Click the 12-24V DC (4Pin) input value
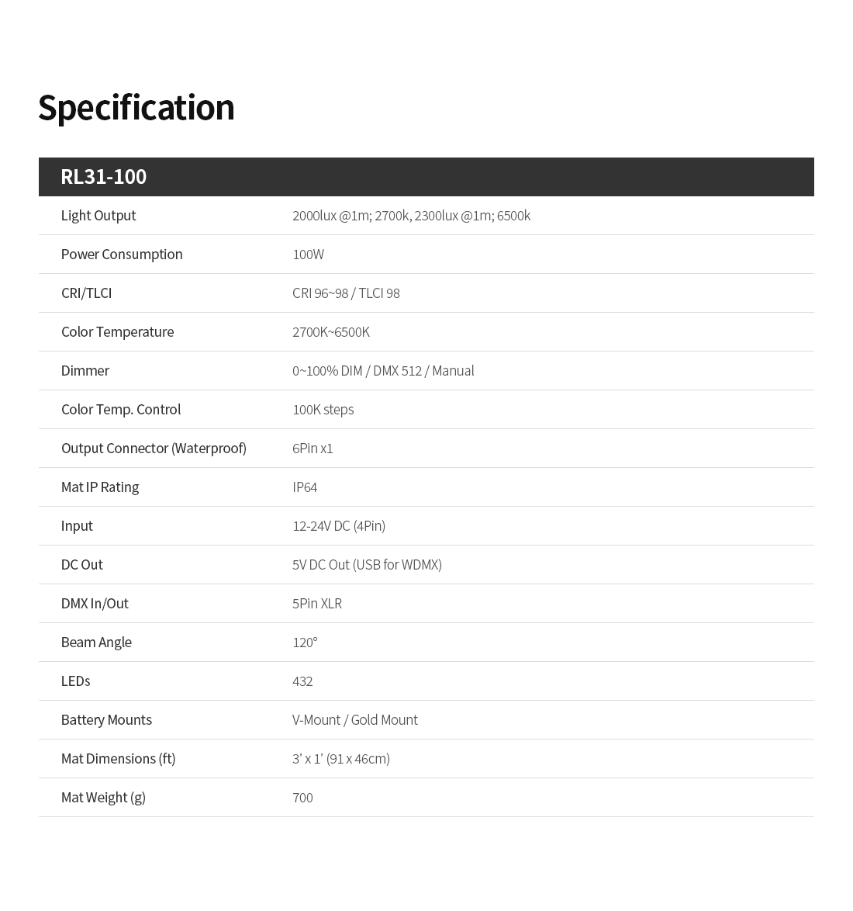The image size is (853, 911). click(x=339, y=526)
